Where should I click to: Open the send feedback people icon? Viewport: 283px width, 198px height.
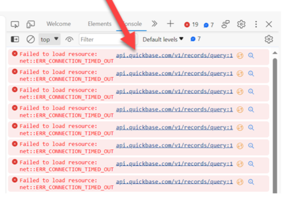pos(225,24)
